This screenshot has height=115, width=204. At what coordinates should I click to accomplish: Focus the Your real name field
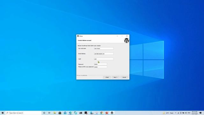pyautogui.click(x=104, y=49)
